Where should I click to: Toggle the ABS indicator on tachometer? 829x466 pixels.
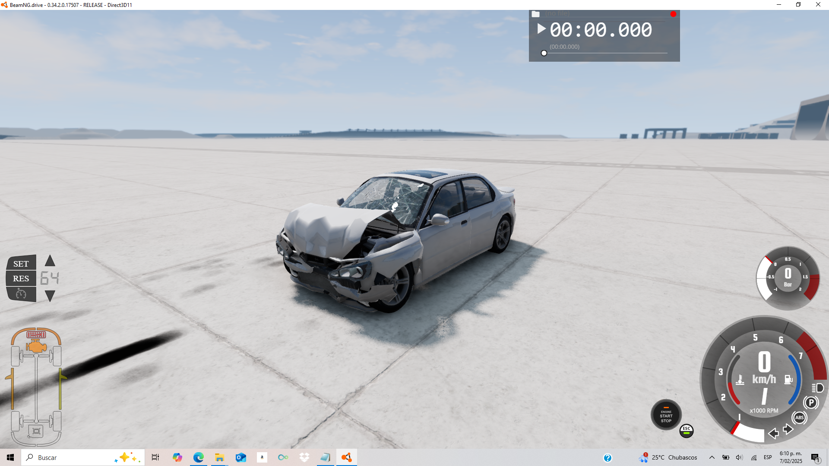(x=799, y=417)
